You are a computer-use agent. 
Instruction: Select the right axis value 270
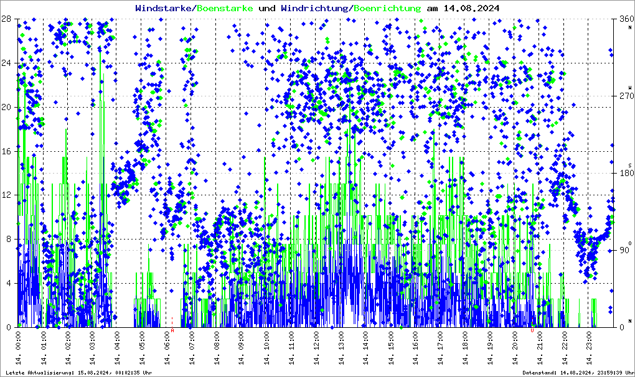pos(627,96)
